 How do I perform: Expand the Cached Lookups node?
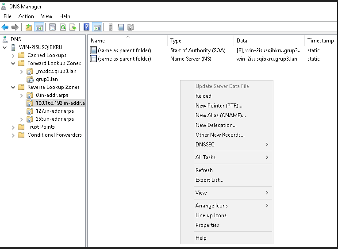click(x=13, y=56)
